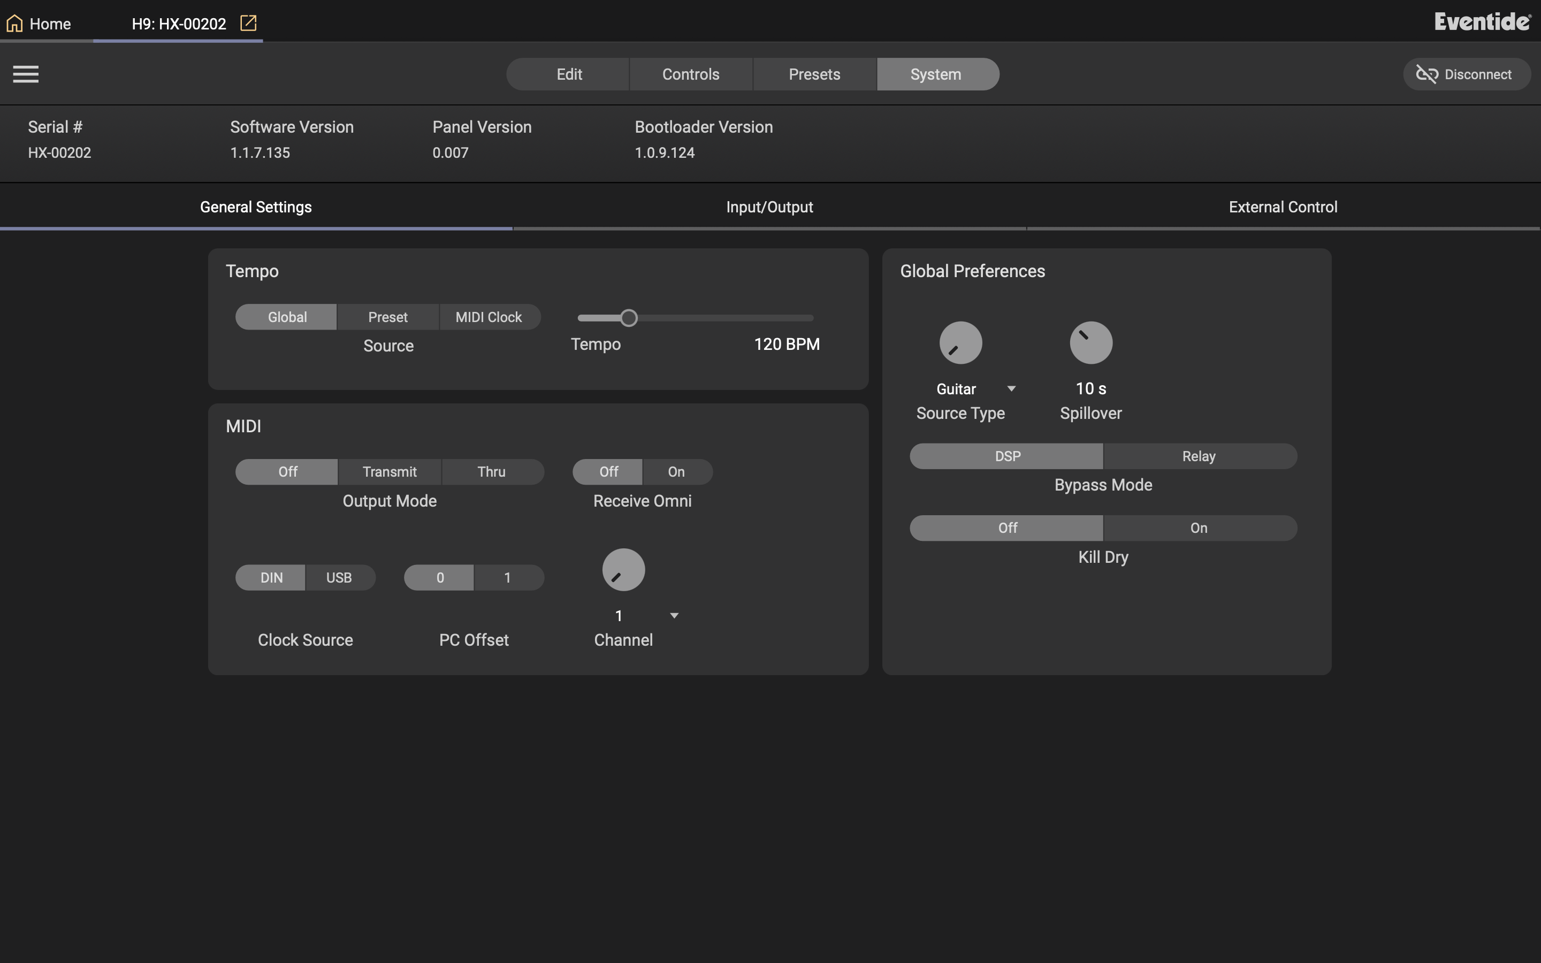Click the Spillover knob
This screenshot has width=1541, height=963.
[1091, 342]
